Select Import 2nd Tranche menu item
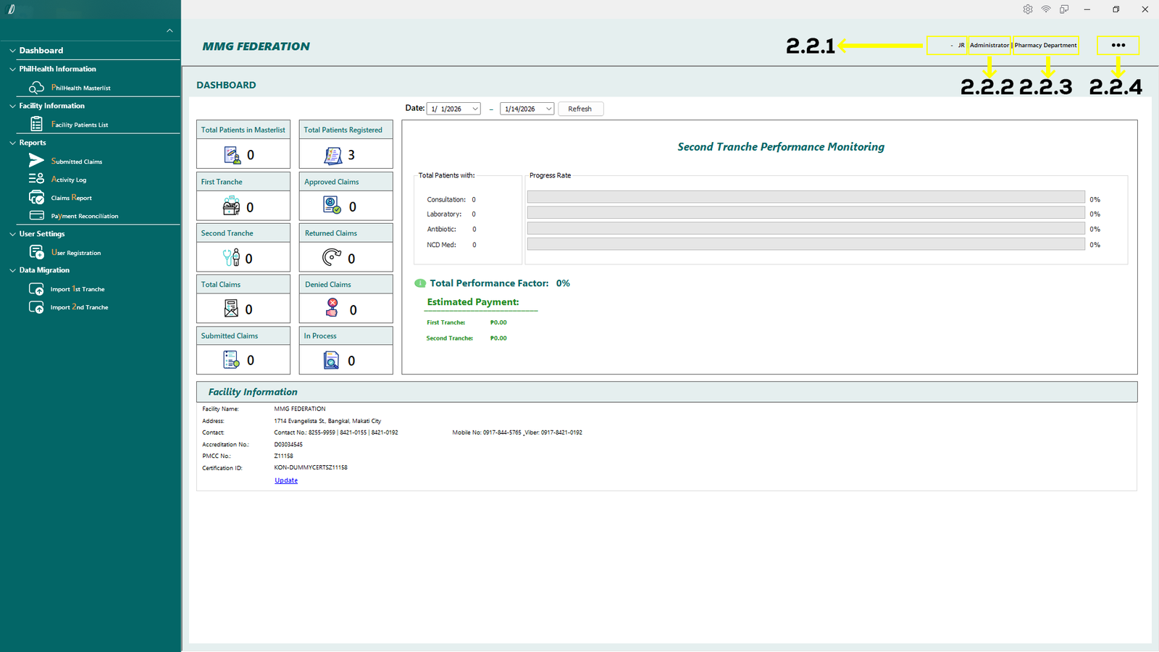Screen dimensions: 1159x652 [x=79, y=307]
